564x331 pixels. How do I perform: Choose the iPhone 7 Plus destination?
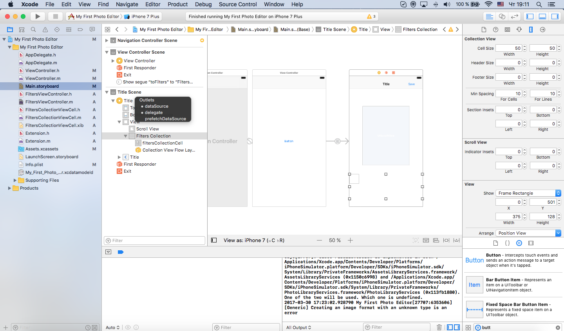pos(142,16)
